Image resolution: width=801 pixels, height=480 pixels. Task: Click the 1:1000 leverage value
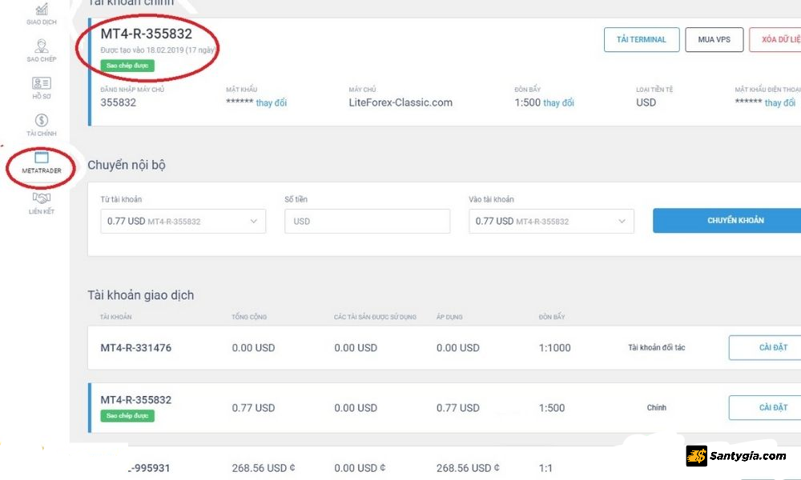coord(554,348)
